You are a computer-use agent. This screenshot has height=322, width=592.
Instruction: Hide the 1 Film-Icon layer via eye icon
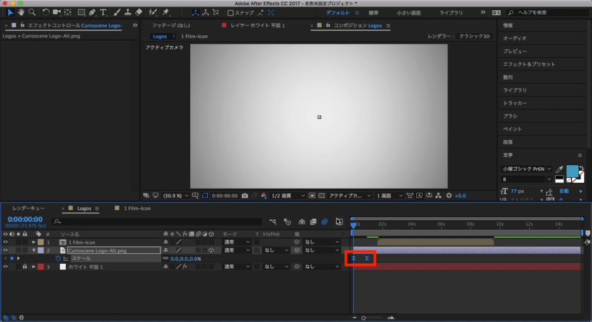(6, 242)
